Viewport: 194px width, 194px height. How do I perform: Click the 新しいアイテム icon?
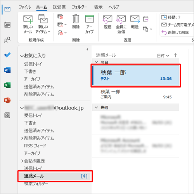[43, 19]
